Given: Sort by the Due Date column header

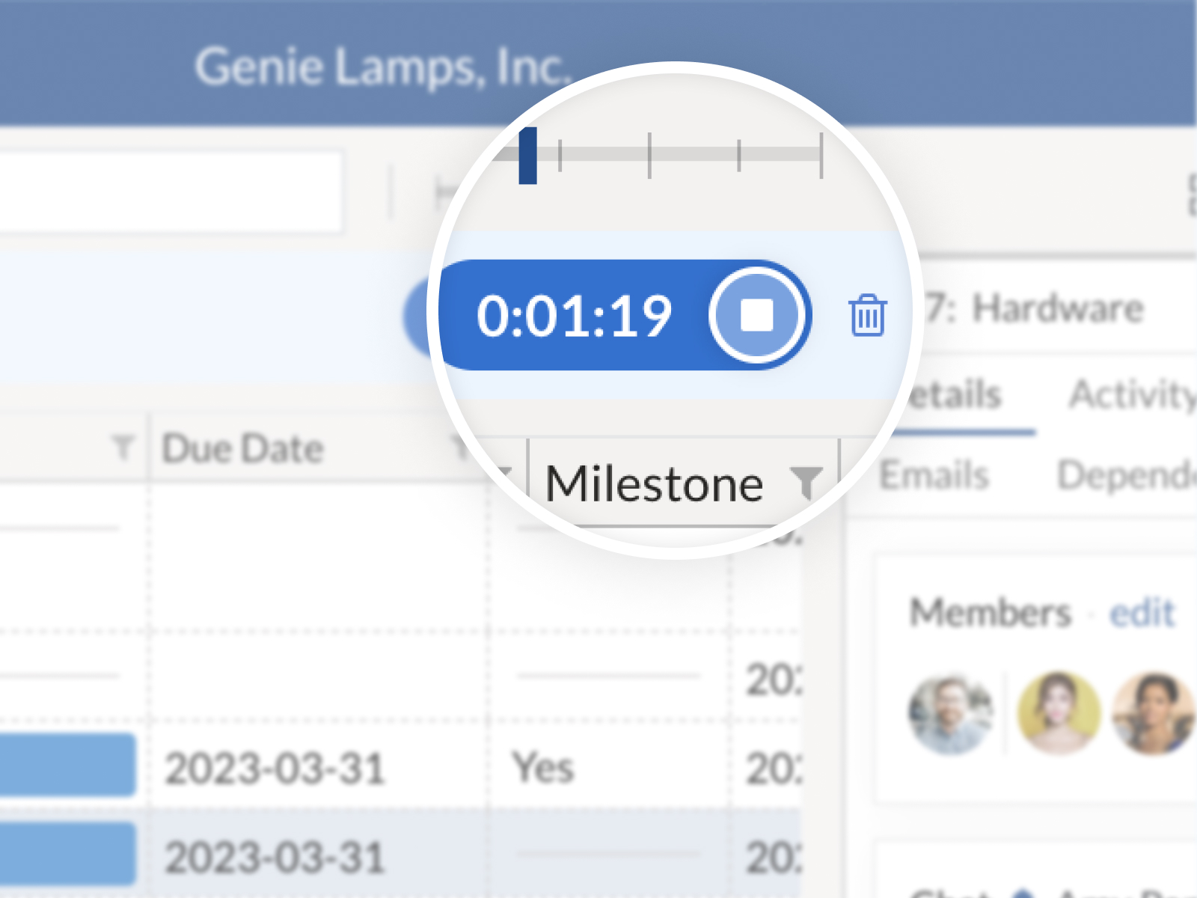Looking at the screenshot, I should coord(243,449).
